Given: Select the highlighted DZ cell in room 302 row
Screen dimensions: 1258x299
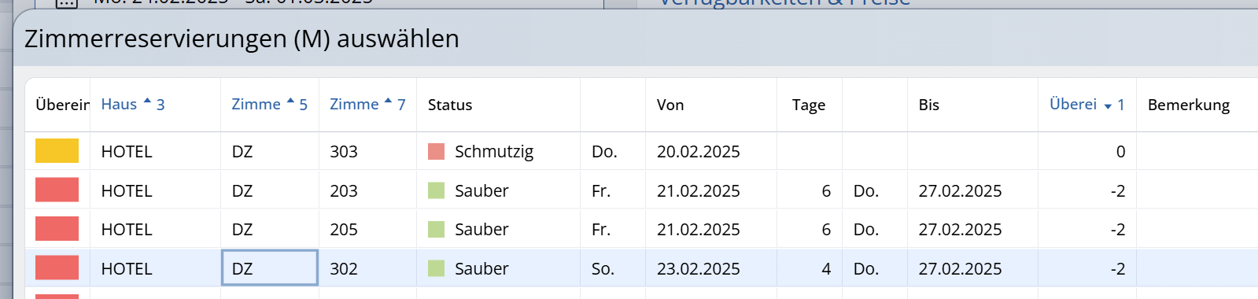Looking at the screenshot, I should pyautogui.click(x=270, y=268).
